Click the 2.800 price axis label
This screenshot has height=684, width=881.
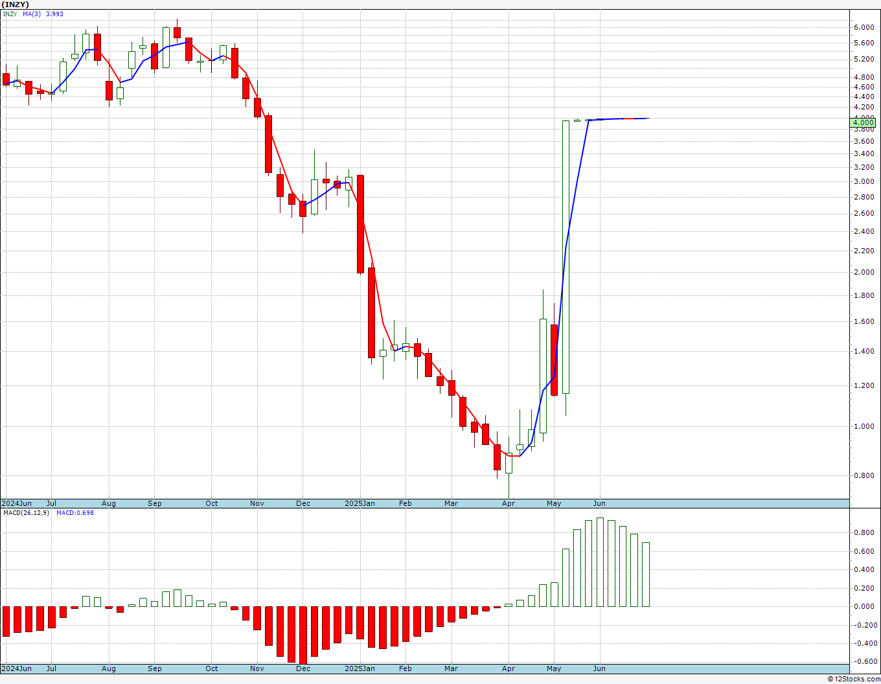click(864, 197)
